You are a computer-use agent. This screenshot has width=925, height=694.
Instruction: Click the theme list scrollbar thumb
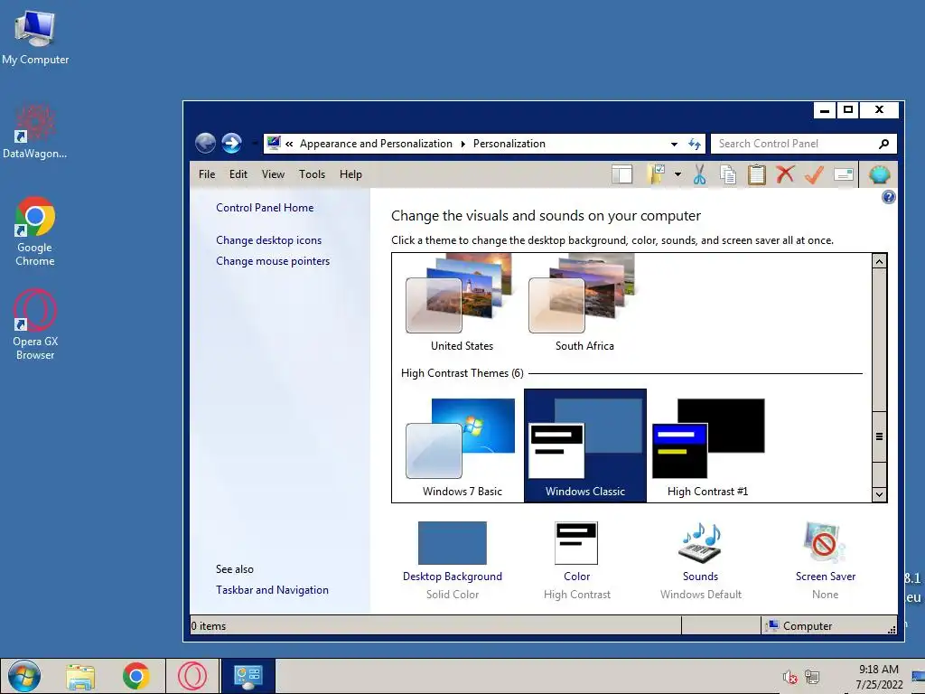coord(879,436)
